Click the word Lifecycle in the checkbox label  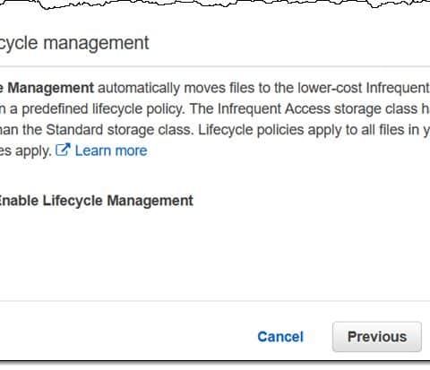pos(73,201)
